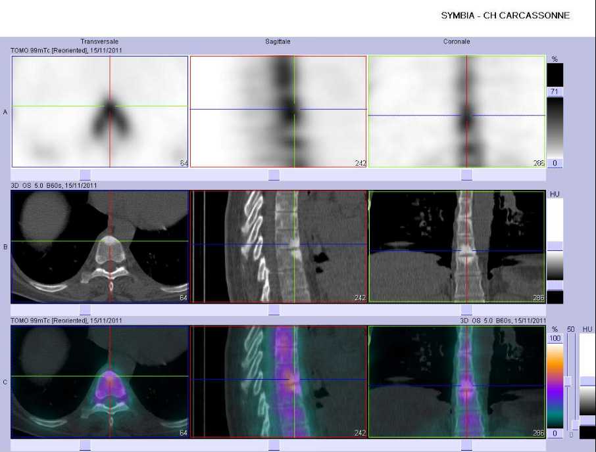Select the transversal CT view in row B
The image size is (596, 452).
100,246
